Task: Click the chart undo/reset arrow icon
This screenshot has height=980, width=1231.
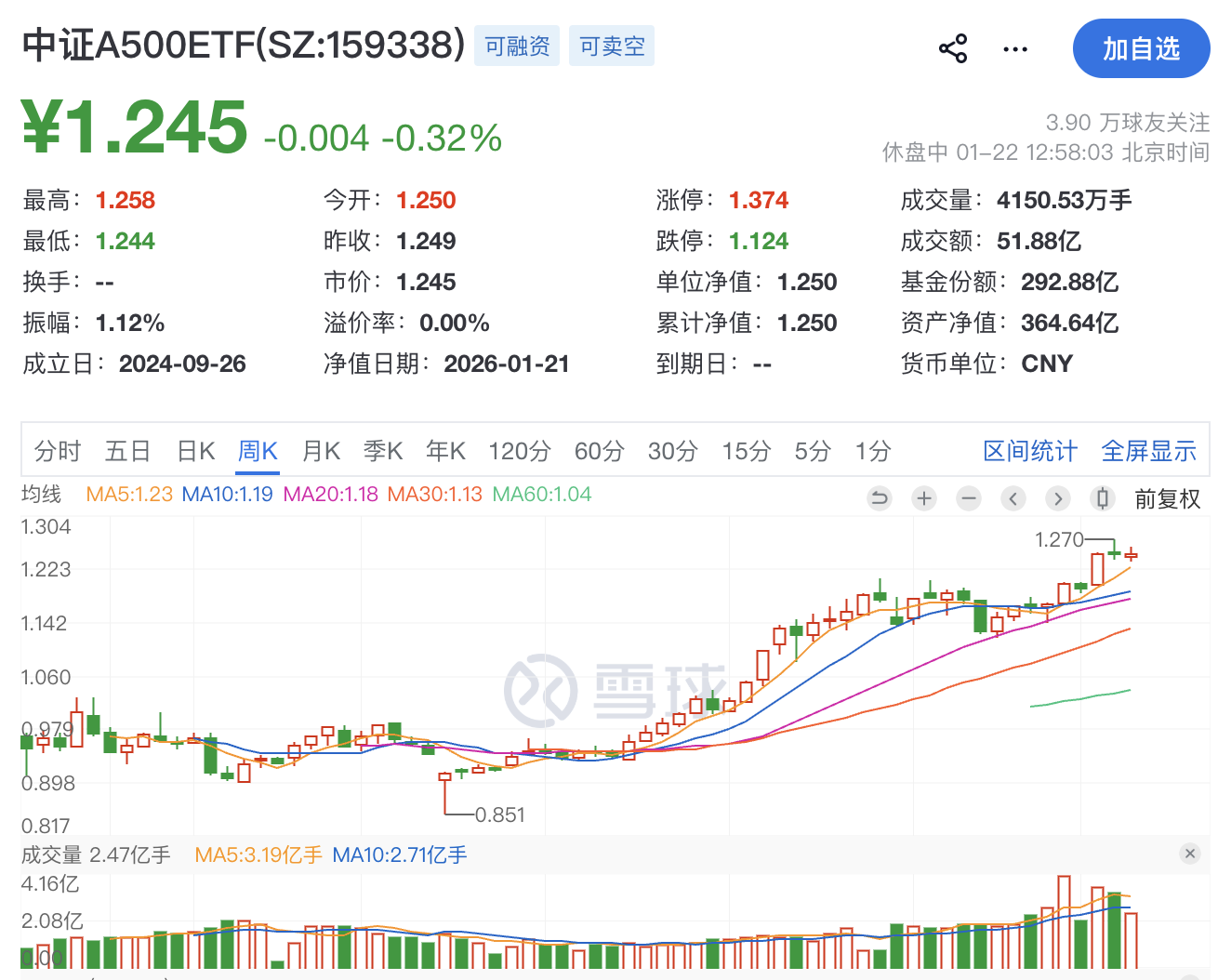Action: click(879, 499)
